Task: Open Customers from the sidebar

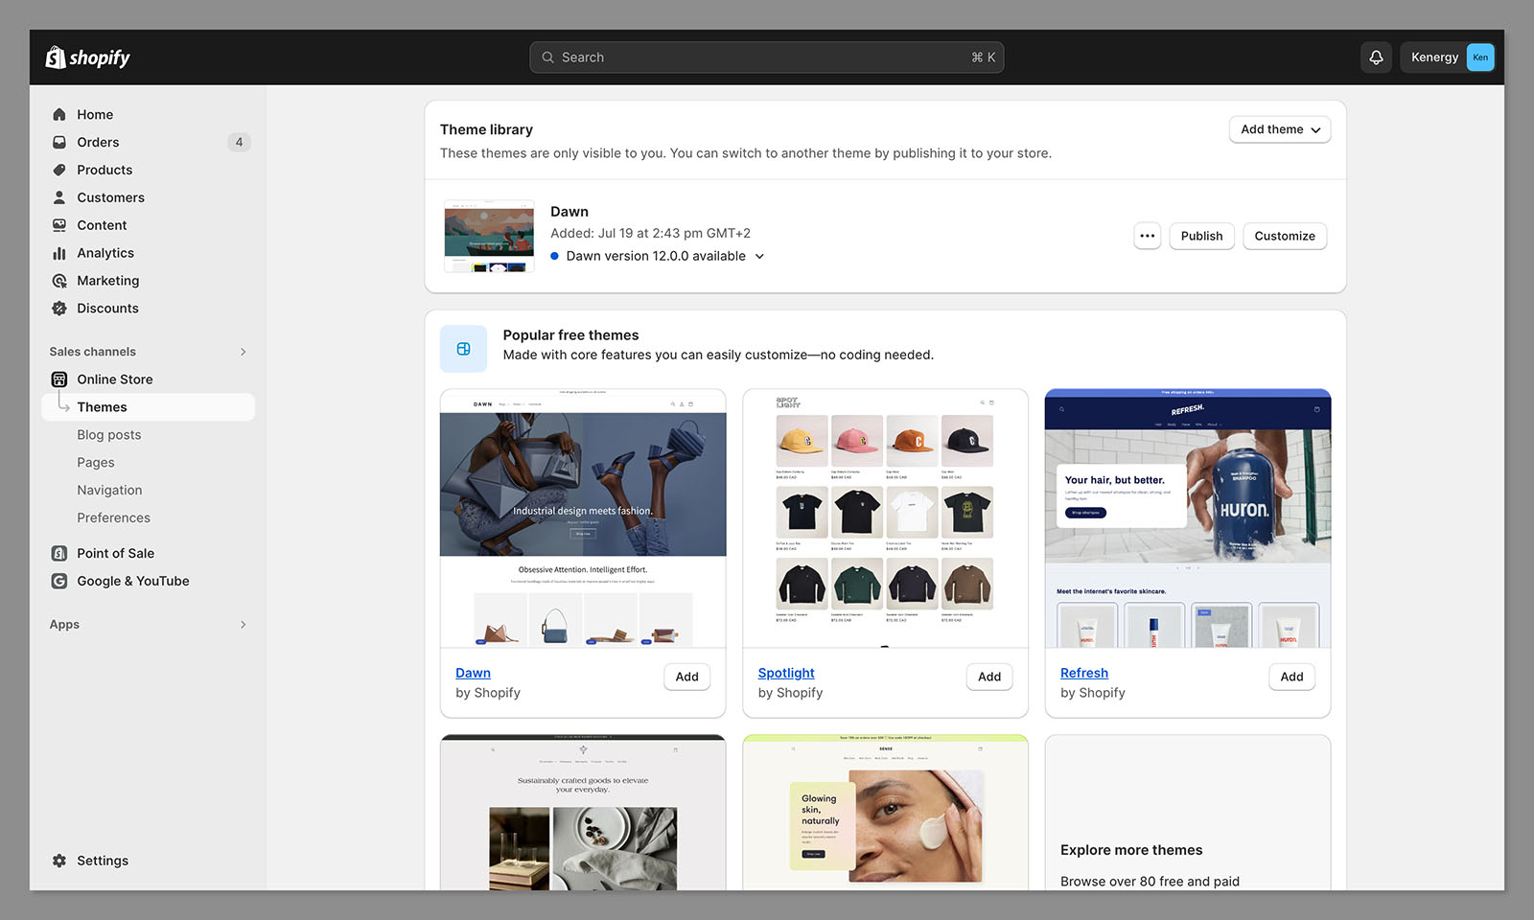Action: click(110, 197)
